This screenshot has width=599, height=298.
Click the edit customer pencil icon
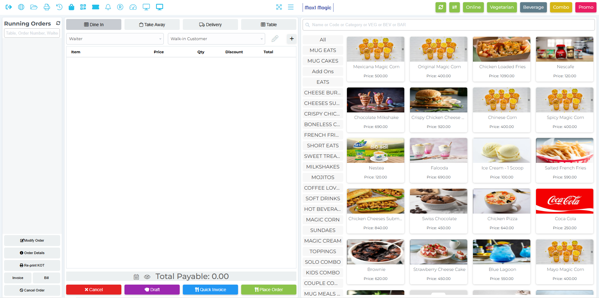(275, 39)
